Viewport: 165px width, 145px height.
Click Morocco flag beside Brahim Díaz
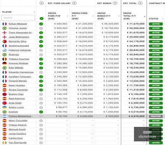(x=5, y=94)
